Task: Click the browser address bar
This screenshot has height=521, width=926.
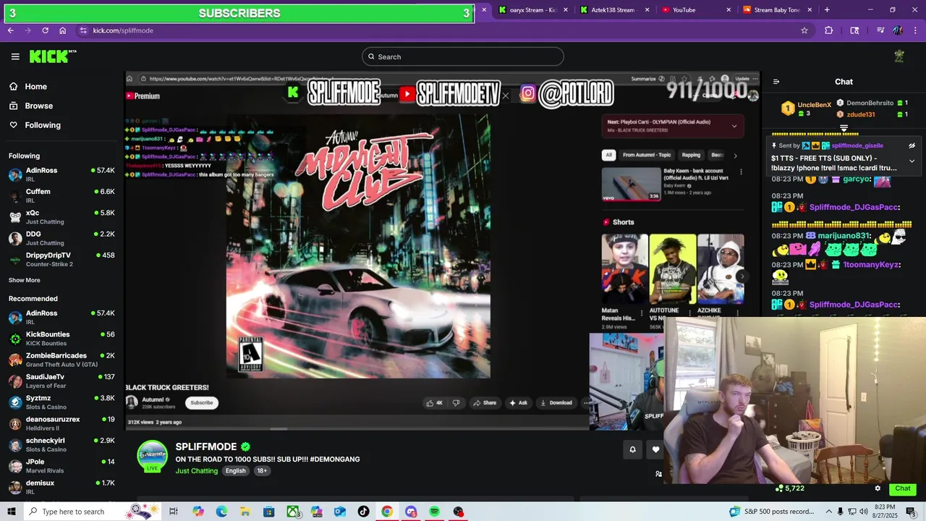Action: coord(434,30)
